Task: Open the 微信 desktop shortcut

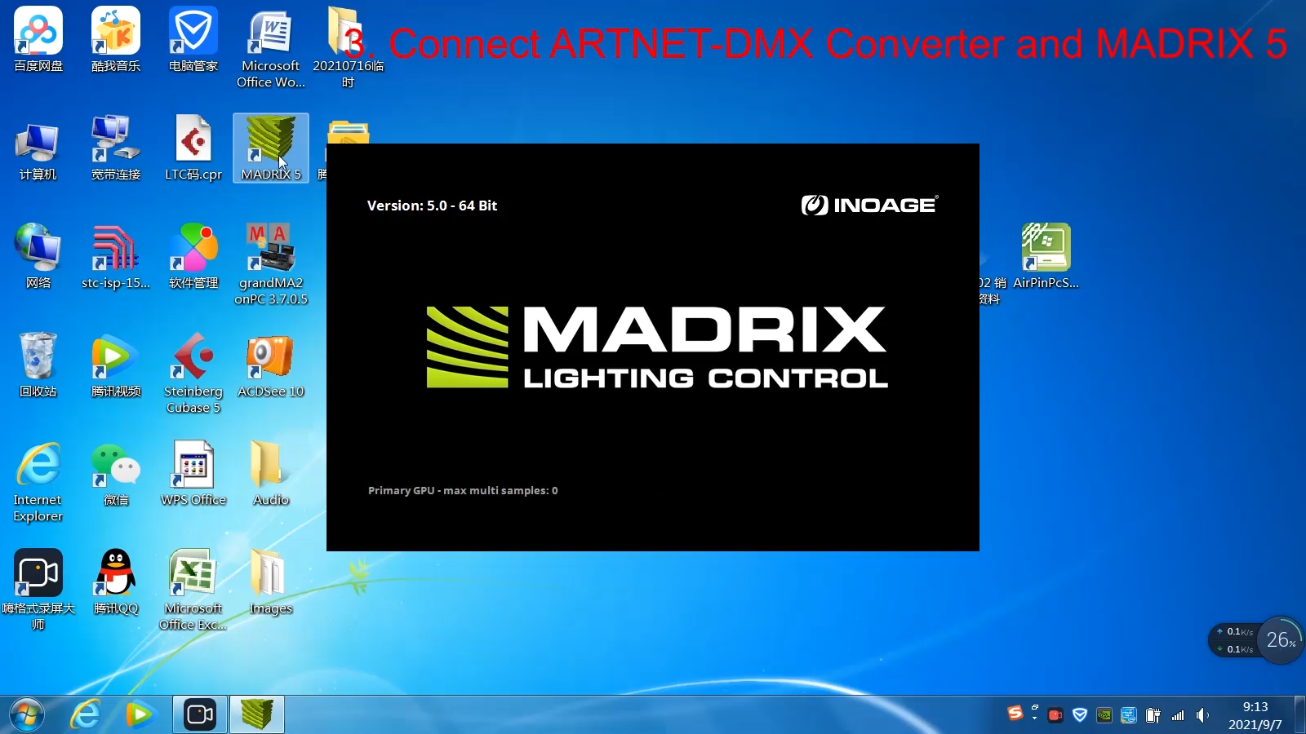Action: pos(116,474)
